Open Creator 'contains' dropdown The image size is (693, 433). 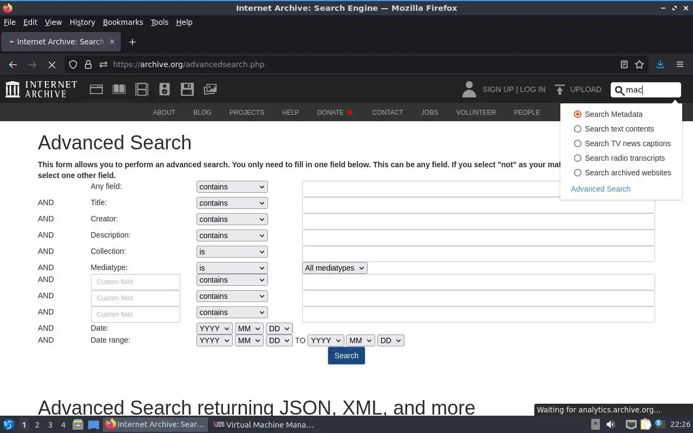click(x=232, y=219)
